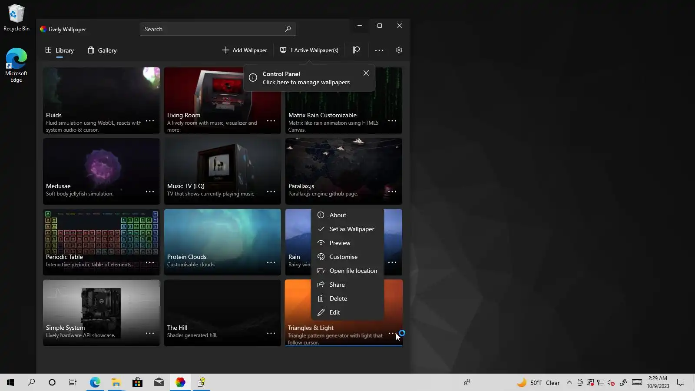Open Protein Clouds card more options
Screen dimensions: 695x391
pos(271,262)
